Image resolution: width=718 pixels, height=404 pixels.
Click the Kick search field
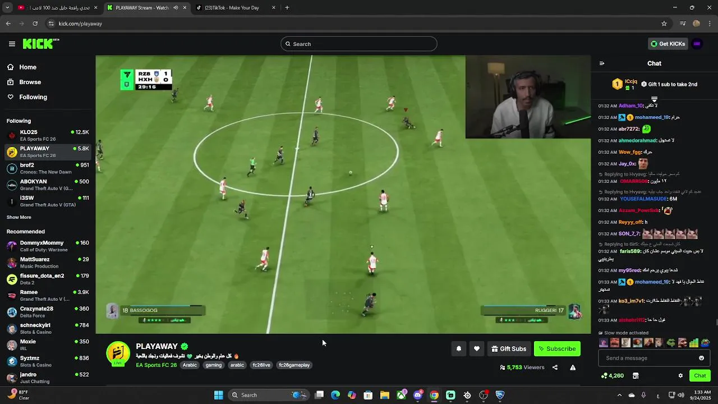(x=359, y=44)
